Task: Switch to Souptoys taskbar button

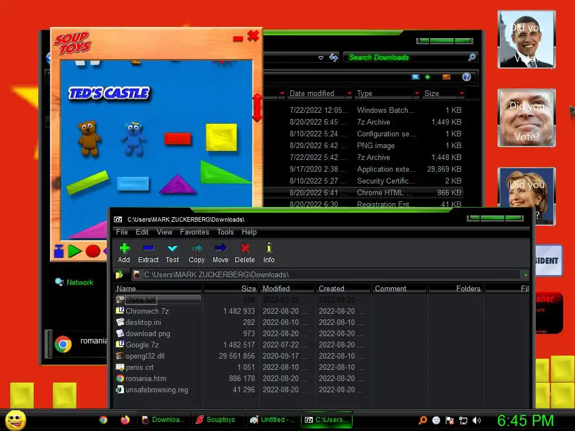Action: (x=217, y=420)
